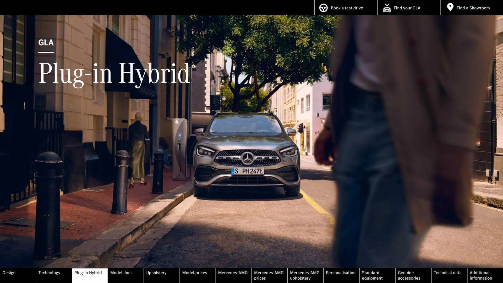Click the steering wheel icon beside Book a test drive

pos(323,8)
